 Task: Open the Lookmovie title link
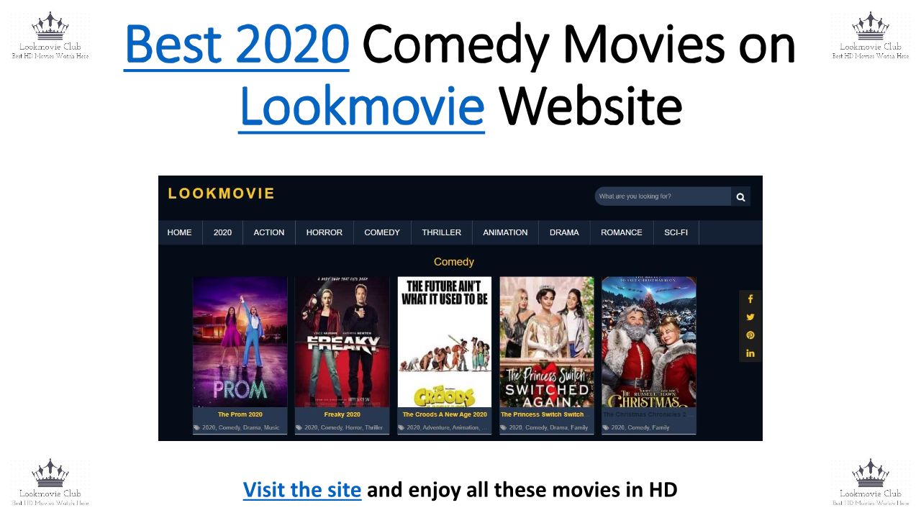(361, 106)
